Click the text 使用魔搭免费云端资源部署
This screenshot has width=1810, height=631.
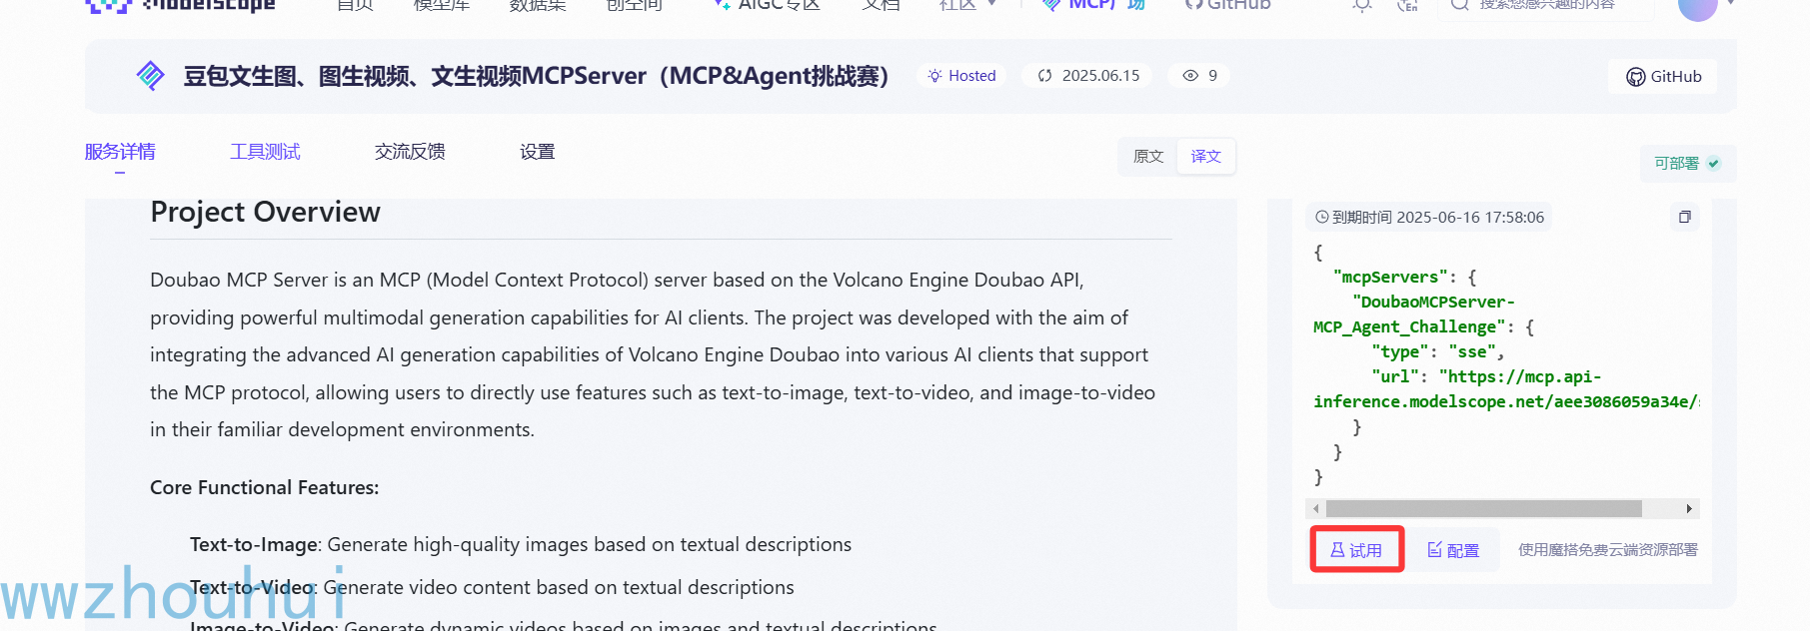(x=1608, y=550)
